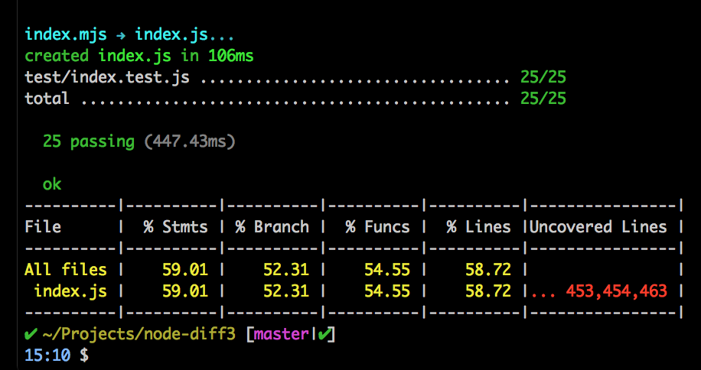701x370 pixels.
Task: Click the '$' prompt symbol
Action: coord(83,355)
